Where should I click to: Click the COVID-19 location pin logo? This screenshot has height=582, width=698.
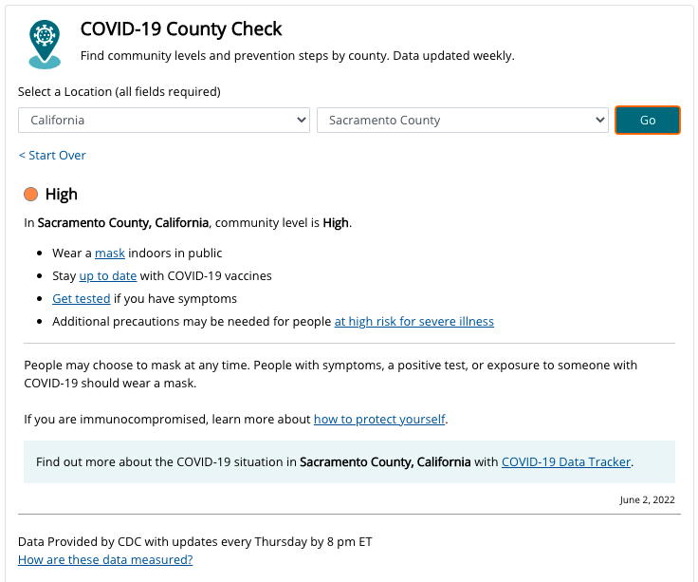(x=44, y=44)
